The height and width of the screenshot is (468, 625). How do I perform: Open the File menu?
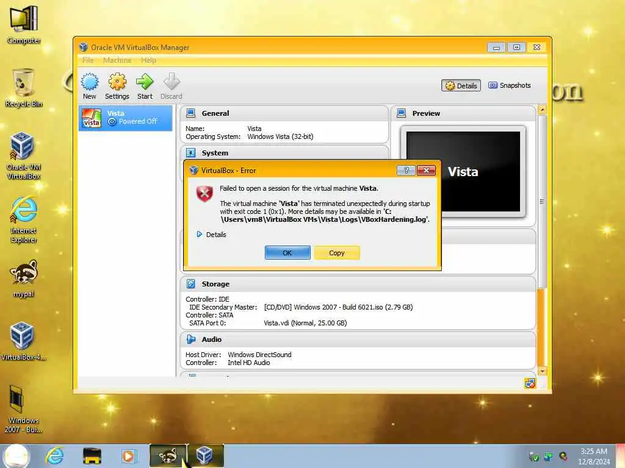coord(88,60)
